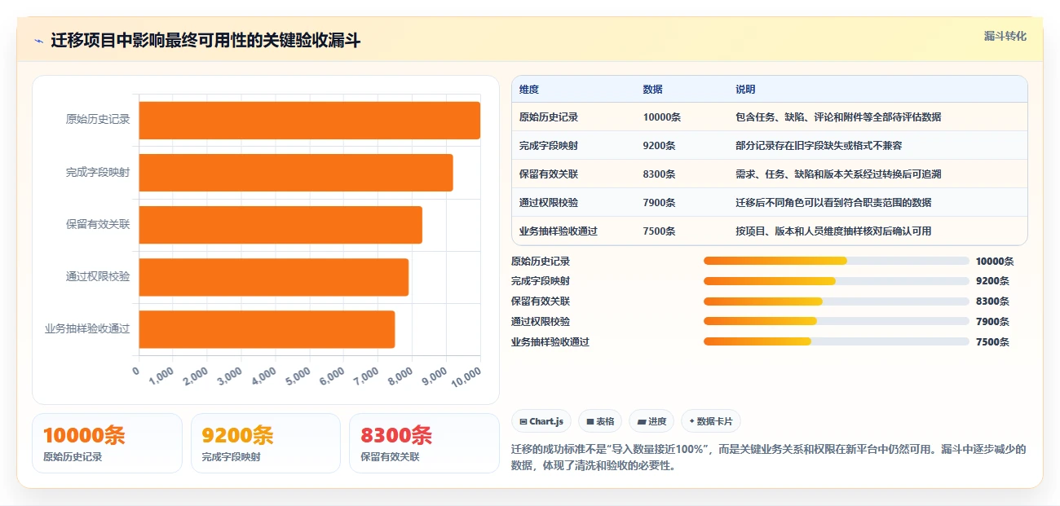The height and width of the screenshot is (506, 1060).
Task: Select the 进度 tag chip
Action: pos(651,421)
